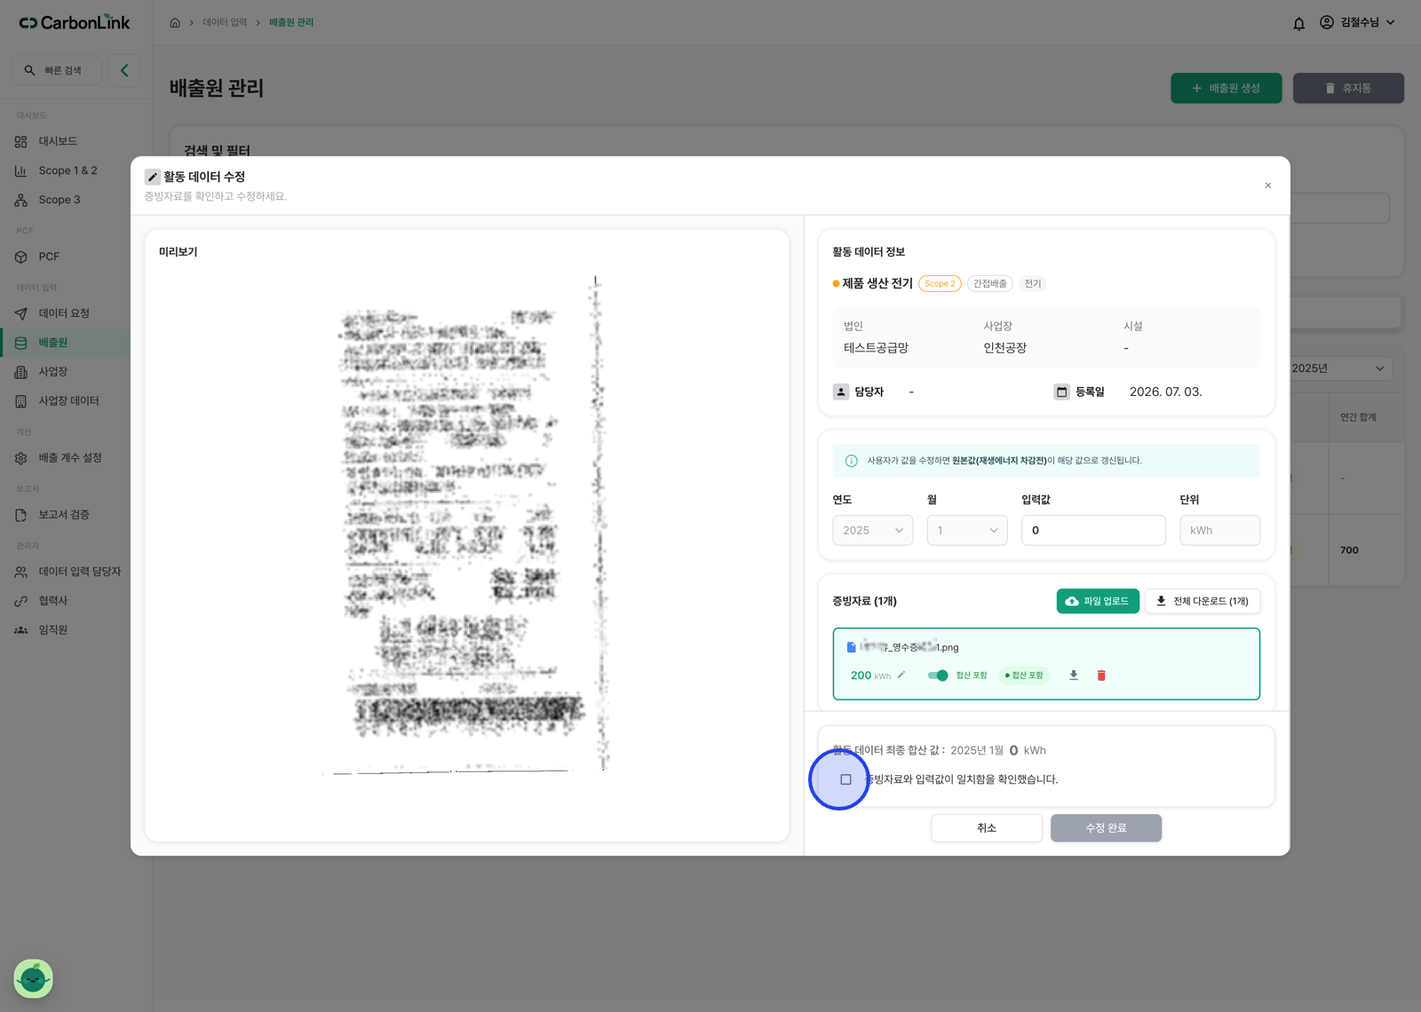
Task: Delete the attached file with red trash icon
Action: [1101, 676]
